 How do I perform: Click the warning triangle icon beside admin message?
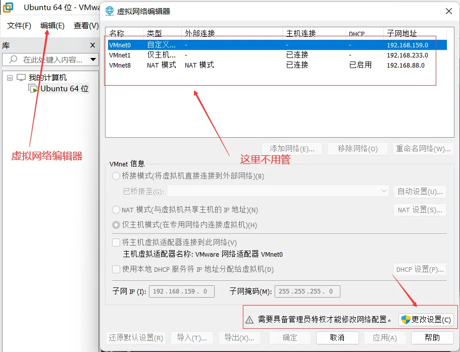coord(249,320)
